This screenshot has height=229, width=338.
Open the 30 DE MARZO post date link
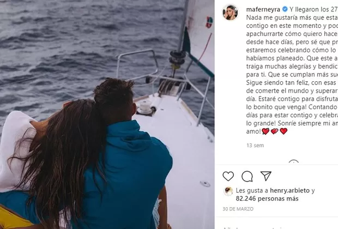coord(238,209)
